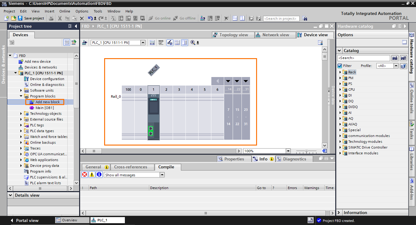Toggle the Show project tree overview icon
Screen dimensions: 416x225
[x=67, y=42]
